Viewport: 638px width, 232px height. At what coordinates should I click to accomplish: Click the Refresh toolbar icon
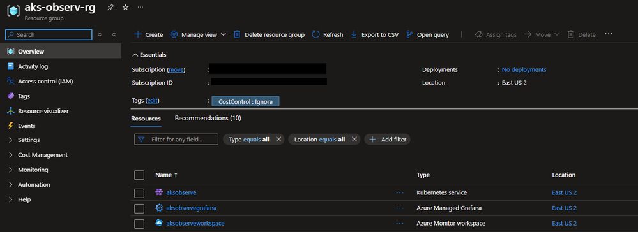coord(316,34)
